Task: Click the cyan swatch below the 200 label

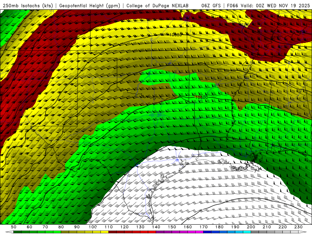Action: pyautogui.click(x=247, y=232)
